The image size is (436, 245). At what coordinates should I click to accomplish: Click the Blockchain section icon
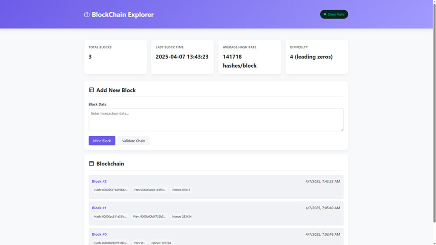click(x=91, y=163)
